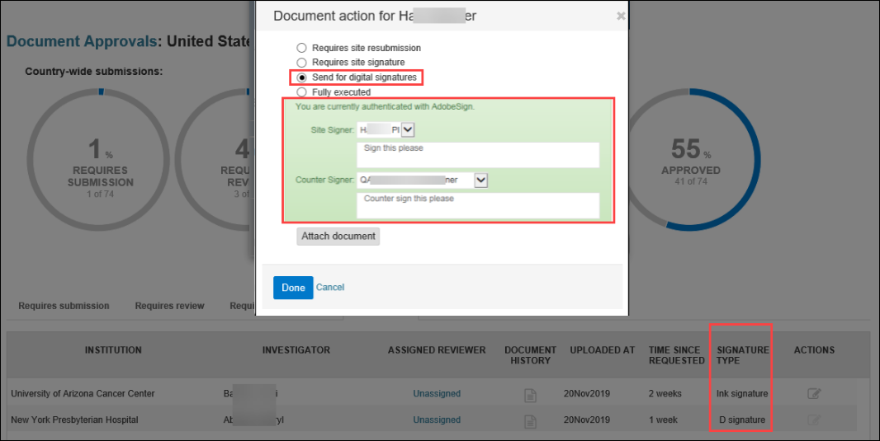Viewport: 880px width, 441px height.
Task: Switch to Requires review tab
Action: (x=169, y=306)
